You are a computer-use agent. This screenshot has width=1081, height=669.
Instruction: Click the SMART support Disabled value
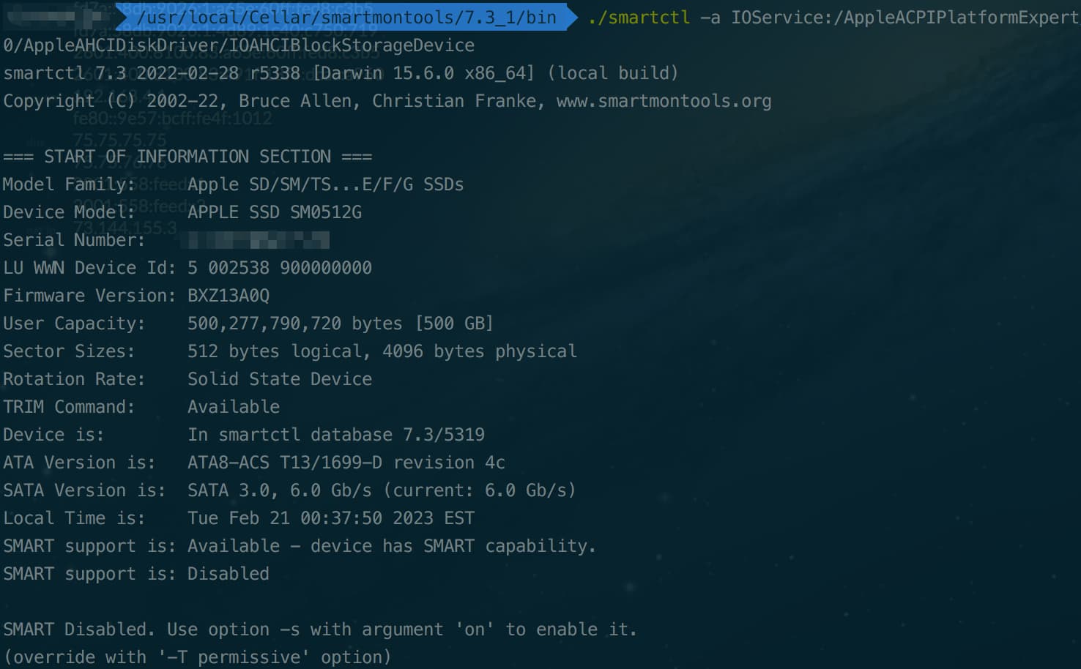[229, 574]
